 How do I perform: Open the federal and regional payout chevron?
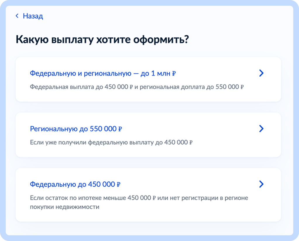261,73
